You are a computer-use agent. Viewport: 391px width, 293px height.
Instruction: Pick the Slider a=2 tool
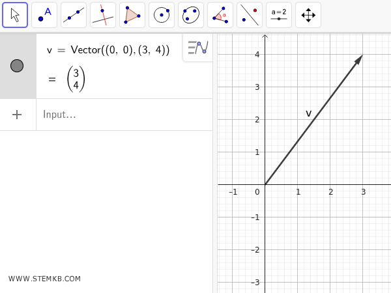tap(279, 15)
